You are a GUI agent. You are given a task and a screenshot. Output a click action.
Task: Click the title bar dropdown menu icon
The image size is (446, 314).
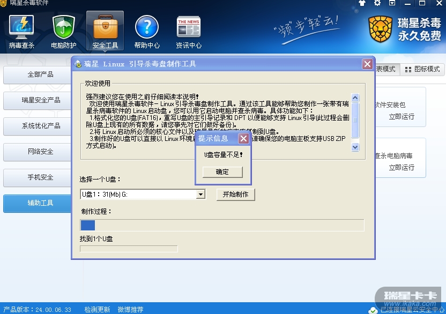[392, 3]
